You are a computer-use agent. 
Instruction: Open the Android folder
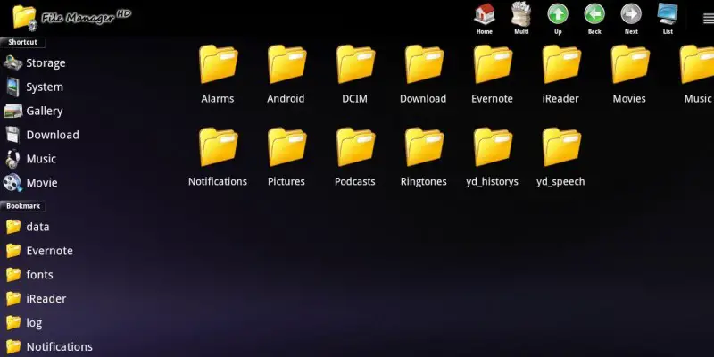[286, 75]
